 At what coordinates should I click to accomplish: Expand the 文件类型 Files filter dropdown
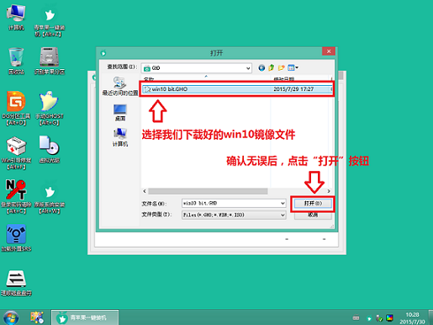[x=283, y=215]
